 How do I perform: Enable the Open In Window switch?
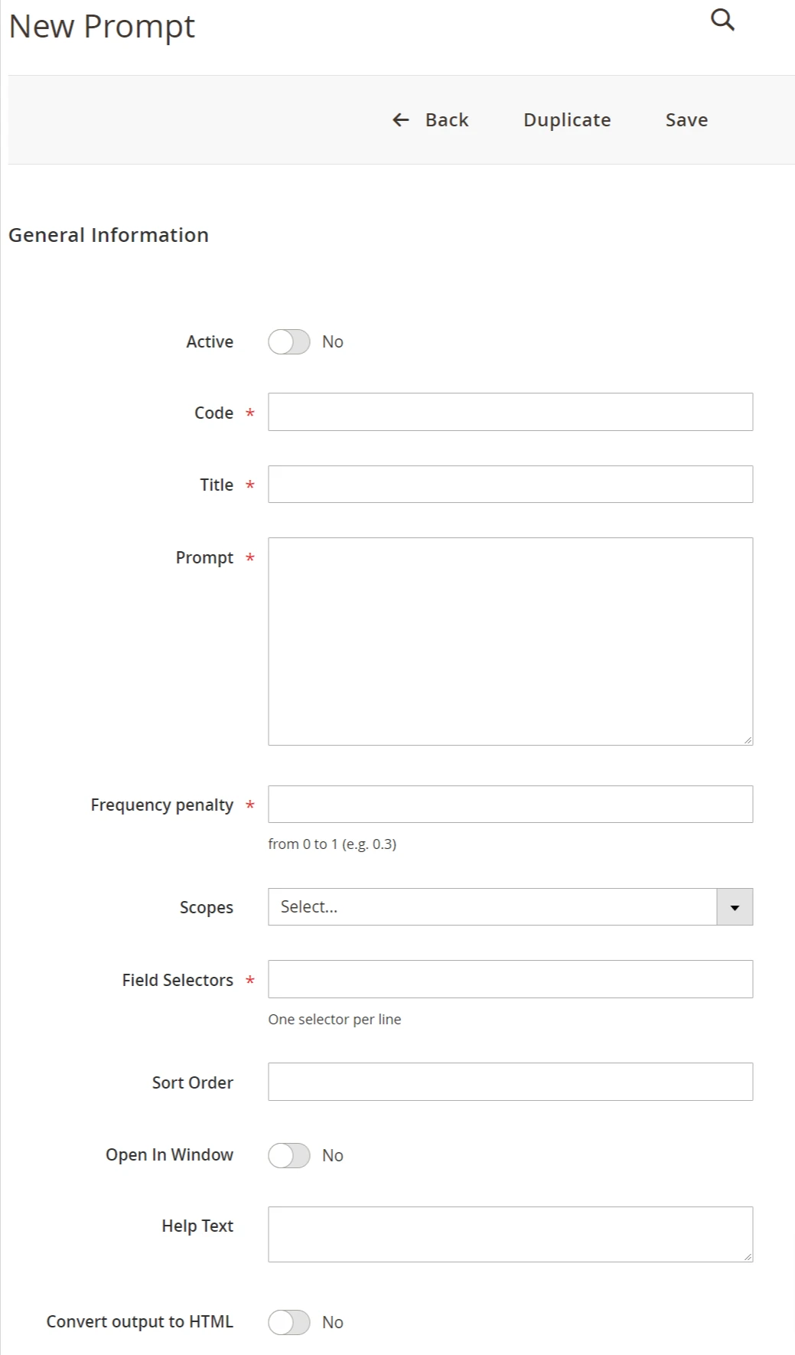[289, 1156]
